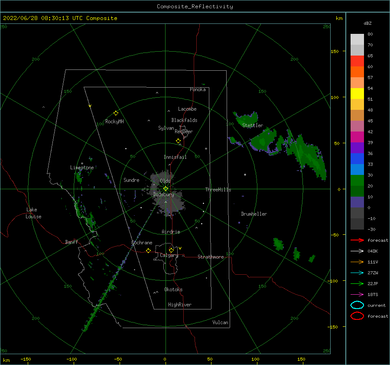The height and width of the screenshot is (365, 390).
Task: Click the Sundre label
Action: tap(132, 180)
